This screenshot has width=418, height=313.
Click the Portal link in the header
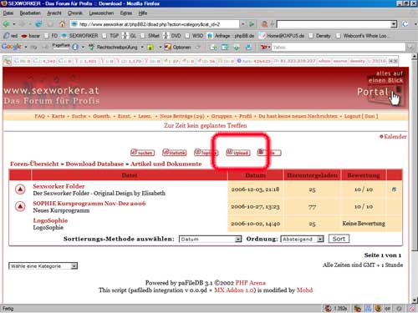(373, 92)
